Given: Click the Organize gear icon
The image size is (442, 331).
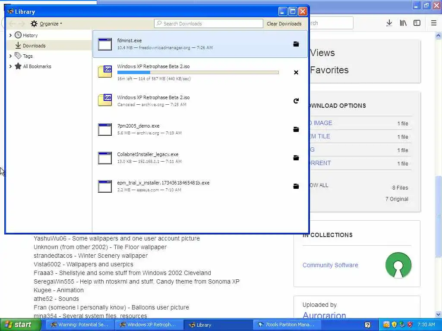Looking at the screenshot, I should click(x=34, y=24).
